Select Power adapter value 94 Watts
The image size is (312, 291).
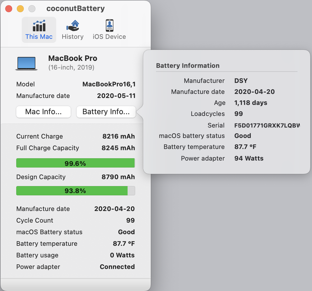pyautogui.click(x=249, y=158)
